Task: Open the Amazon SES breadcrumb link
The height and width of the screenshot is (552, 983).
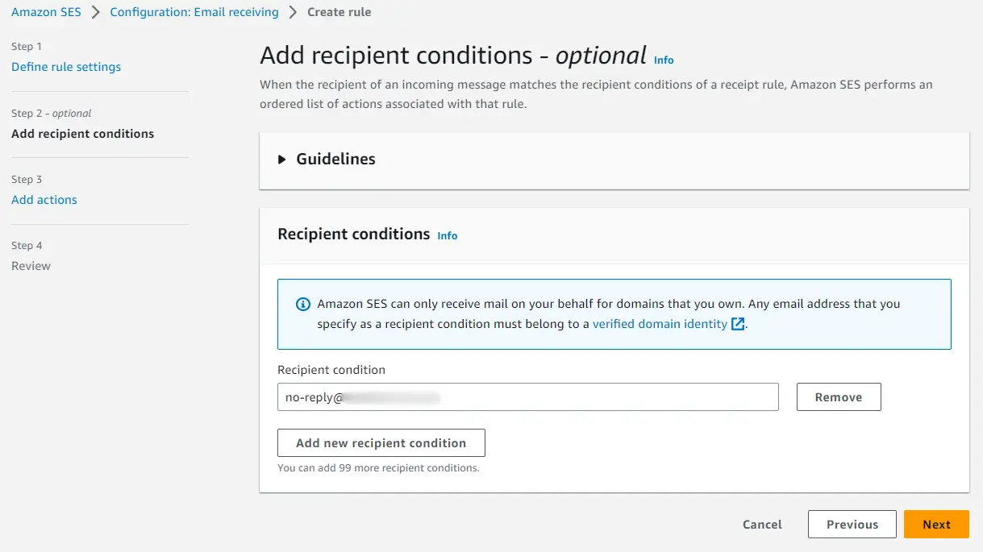Action: coord(46,12)
